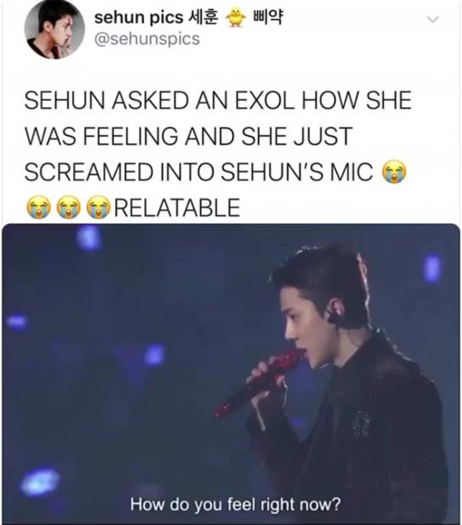The image size is (462, 525).
Task: Click the red microphone in the video
Action: (x=258, y=383)
